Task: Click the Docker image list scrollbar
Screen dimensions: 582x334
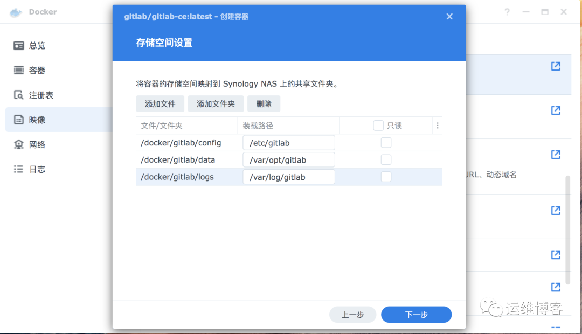Action: tap(567, 230)
